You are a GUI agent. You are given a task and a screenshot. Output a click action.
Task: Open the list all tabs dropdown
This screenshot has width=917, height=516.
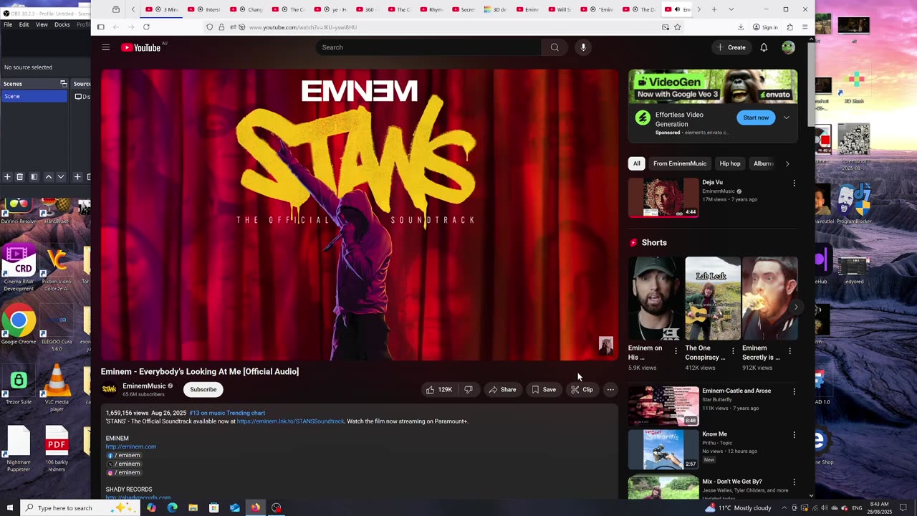click(731, 9)
